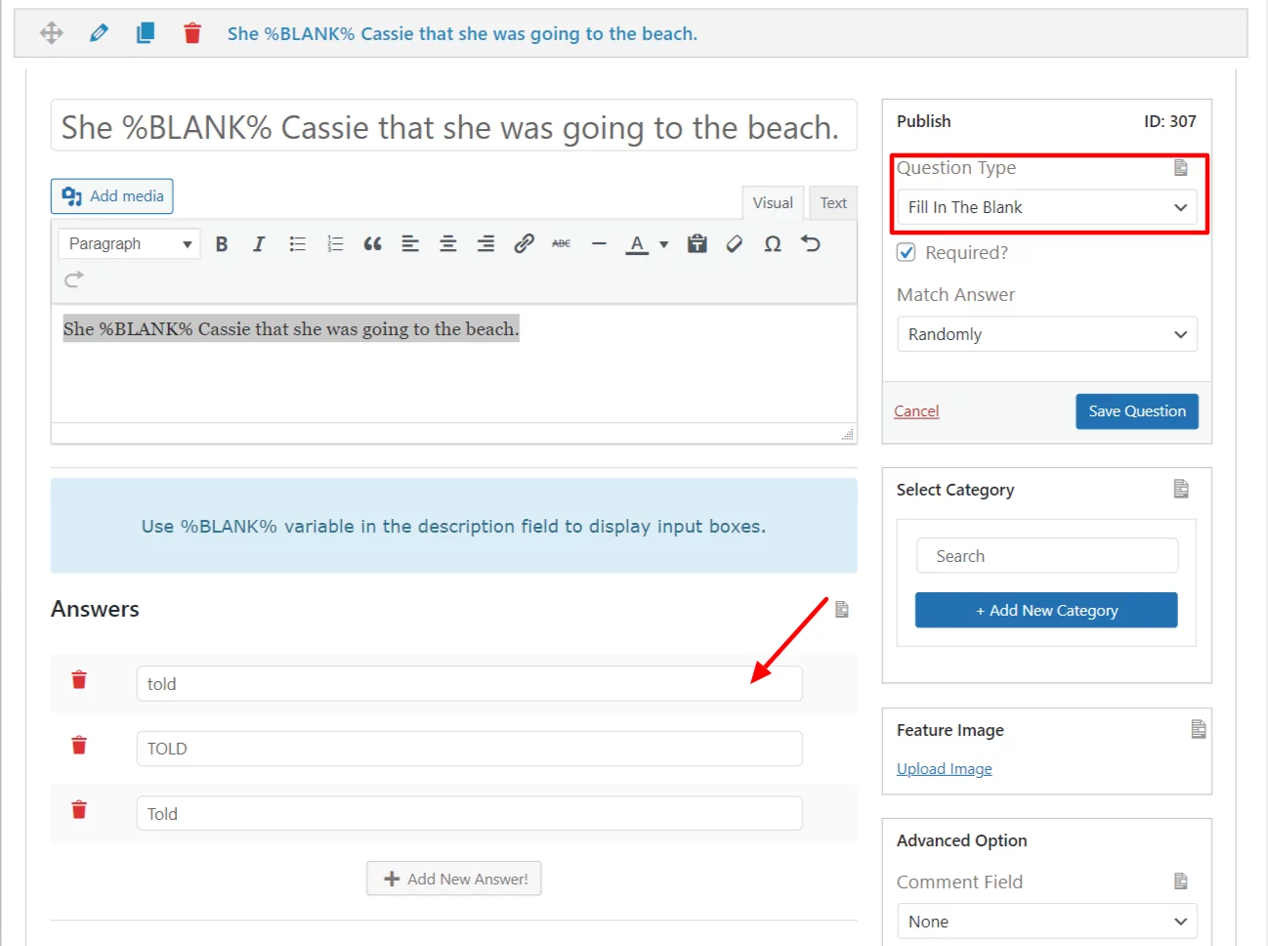Viewport: 1268px width, 946px height.
Task: Apply blockquote formatting
Action: pos(372,244)
